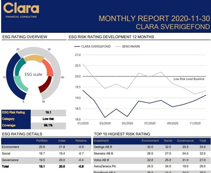
Task: Click Volvo AB B governance value 31.0
Action: tap(185, 160)
